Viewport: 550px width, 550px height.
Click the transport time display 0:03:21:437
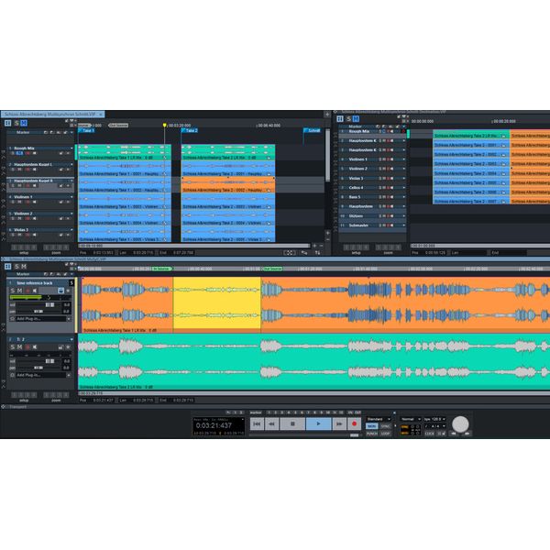point(214,425)
